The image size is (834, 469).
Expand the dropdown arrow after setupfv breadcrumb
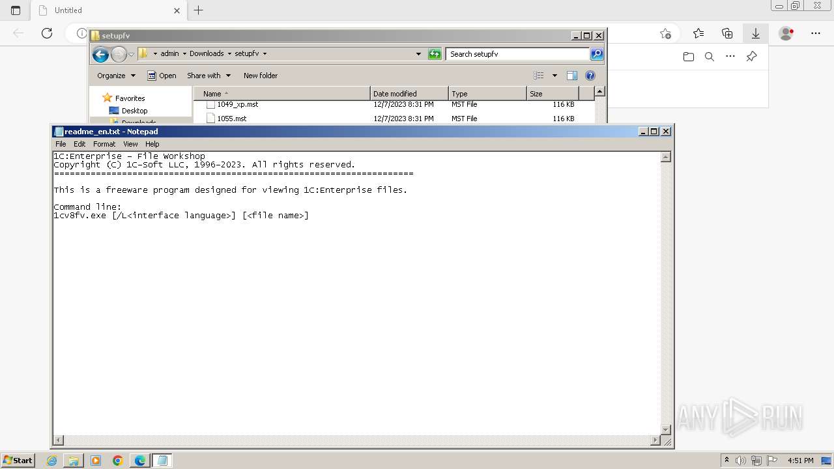pos(265,54)
